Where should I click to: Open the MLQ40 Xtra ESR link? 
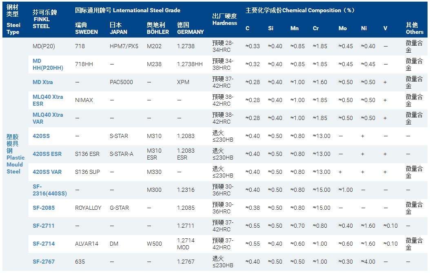click(x=48, y=100)
